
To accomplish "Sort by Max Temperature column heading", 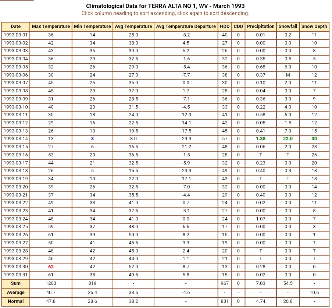I will pos(51,26).
